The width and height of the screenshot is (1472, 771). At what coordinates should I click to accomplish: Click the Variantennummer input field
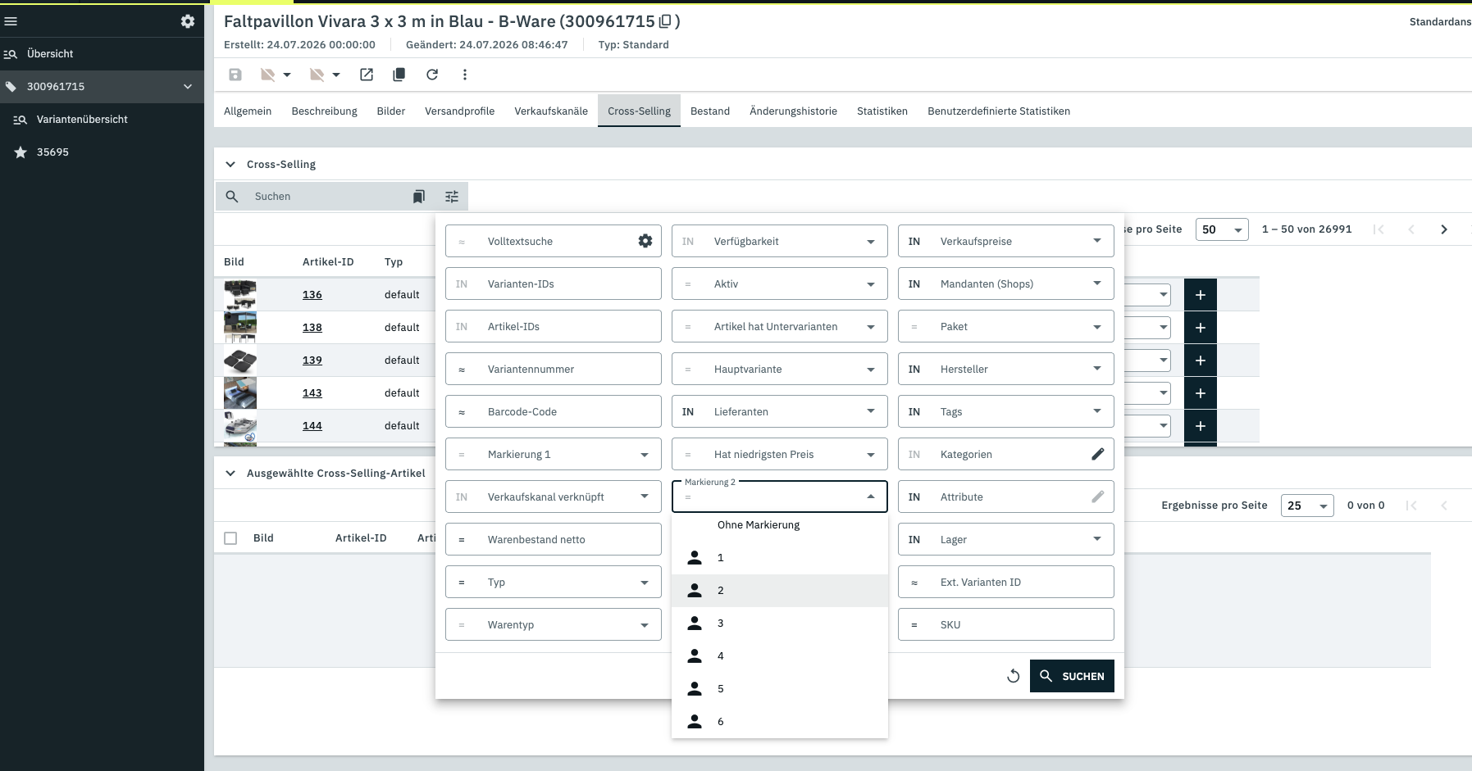pyautogui.click(x=554, y=369)
